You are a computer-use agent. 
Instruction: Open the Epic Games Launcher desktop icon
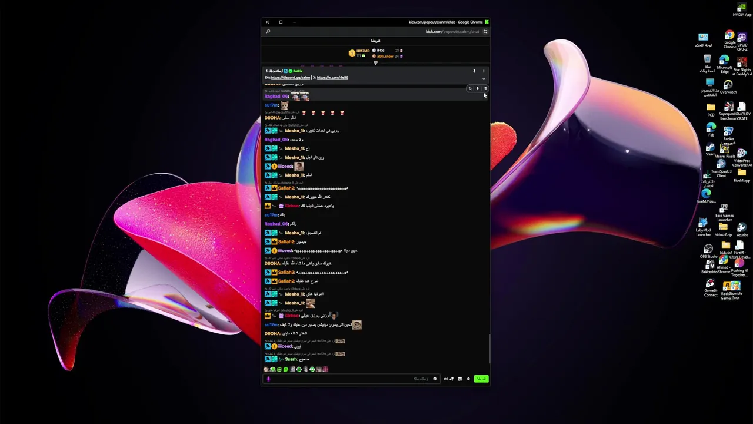coord(724,211)
